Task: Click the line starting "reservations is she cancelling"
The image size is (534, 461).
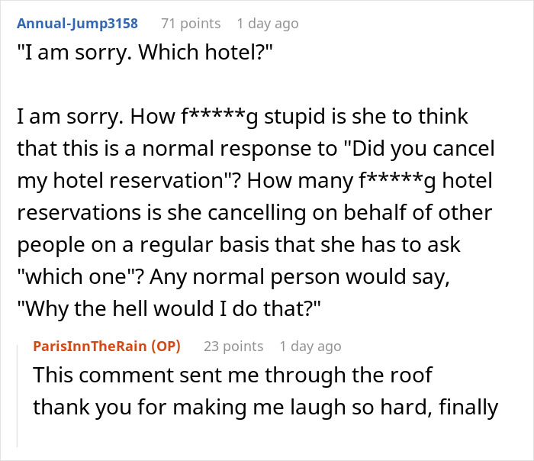Action: (x=254, y=214)
